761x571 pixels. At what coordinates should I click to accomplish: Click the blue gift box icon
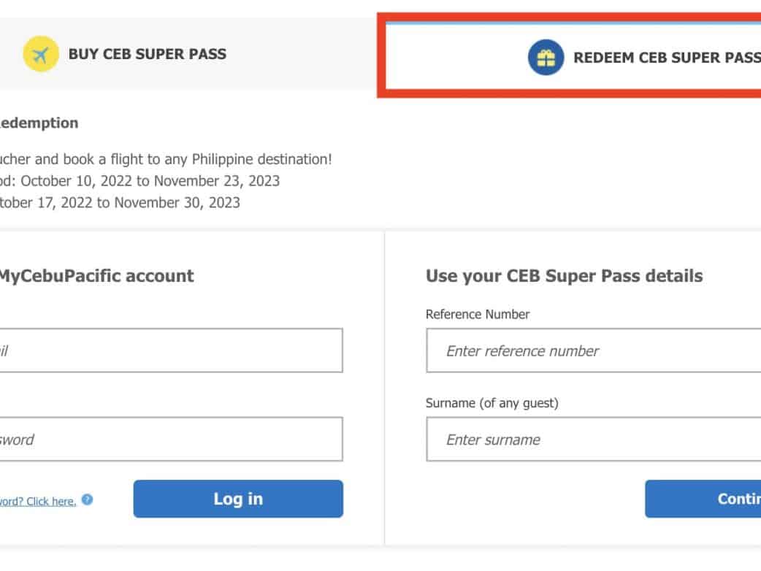pyautogui.click(x=546, y=58)
